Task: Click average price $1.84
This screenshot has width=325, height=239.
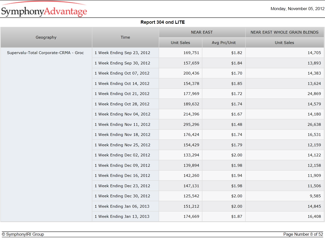Action: (x=237, y=63)
